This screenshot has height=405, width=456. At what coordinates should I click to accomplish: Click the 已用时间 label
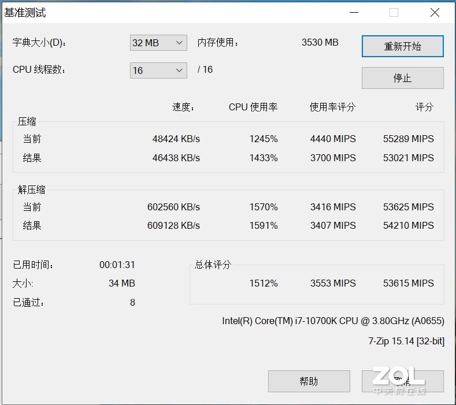coord(33,265)
